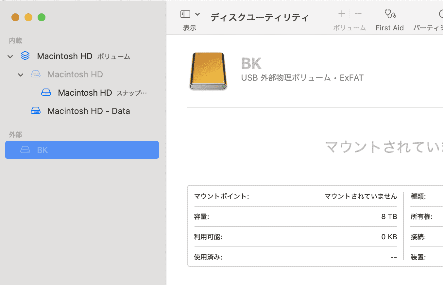The width and height of the screenshot is (443, 285).
Task: Select the BK external volume row
Action: click(x=82, y=150)
